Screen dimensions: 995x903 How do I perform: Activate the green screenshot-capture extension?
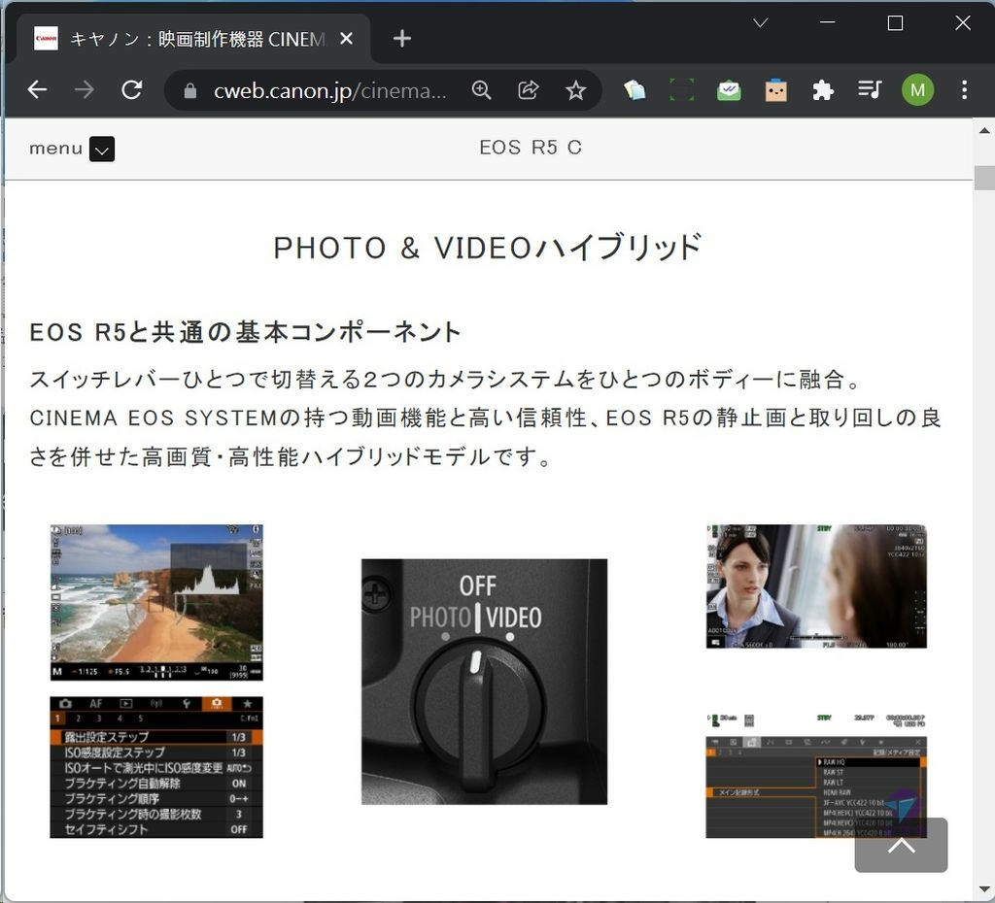click(682, 90)
